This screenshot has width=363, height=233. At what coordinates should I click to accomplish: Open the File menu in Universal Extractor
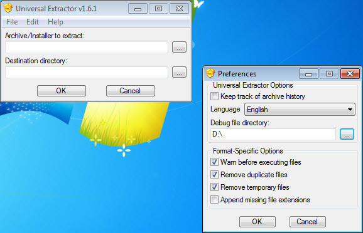(12, 22)
